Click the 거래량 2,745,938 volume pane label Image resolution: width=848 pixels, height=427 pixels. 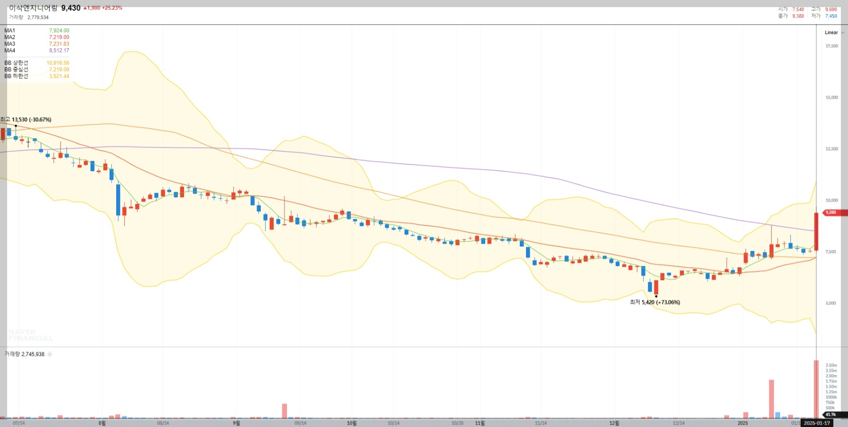tap(24, 354)
